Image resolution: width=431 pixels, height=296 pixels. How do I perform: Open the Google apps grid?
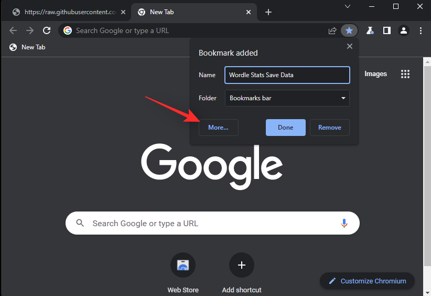(x=405, y=73)
